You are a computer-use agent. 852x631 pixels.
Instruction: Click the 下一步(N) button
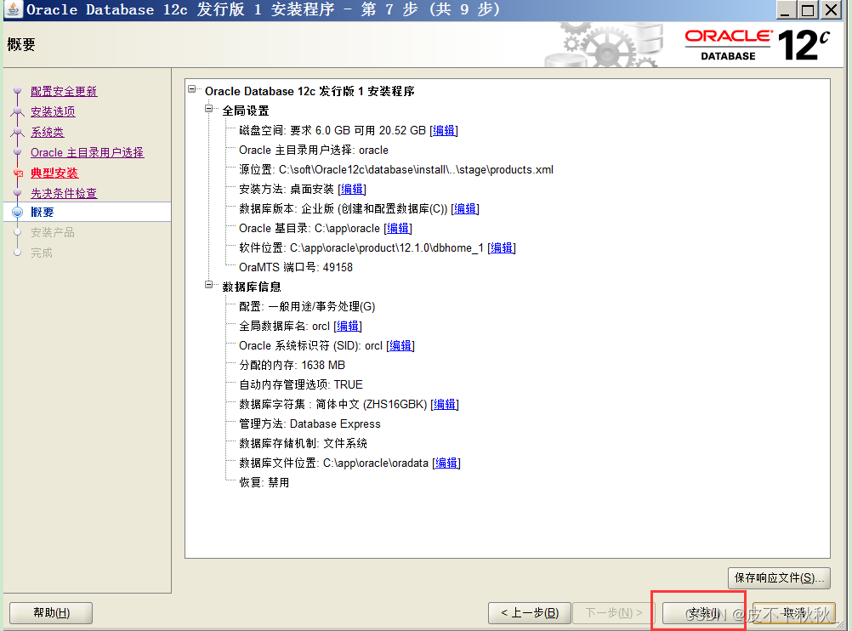[613, 613]
